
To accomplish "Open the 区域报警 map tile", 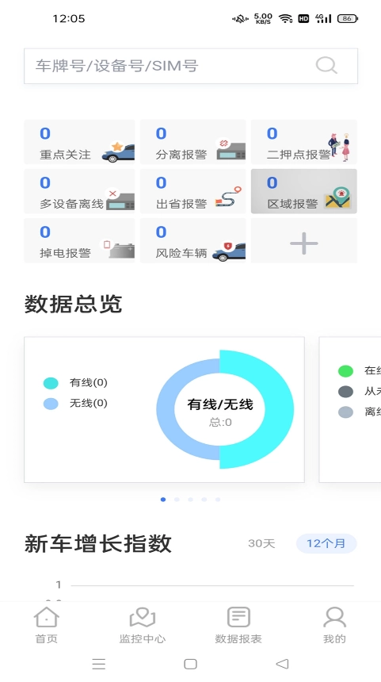I will [x=304, y=191].
